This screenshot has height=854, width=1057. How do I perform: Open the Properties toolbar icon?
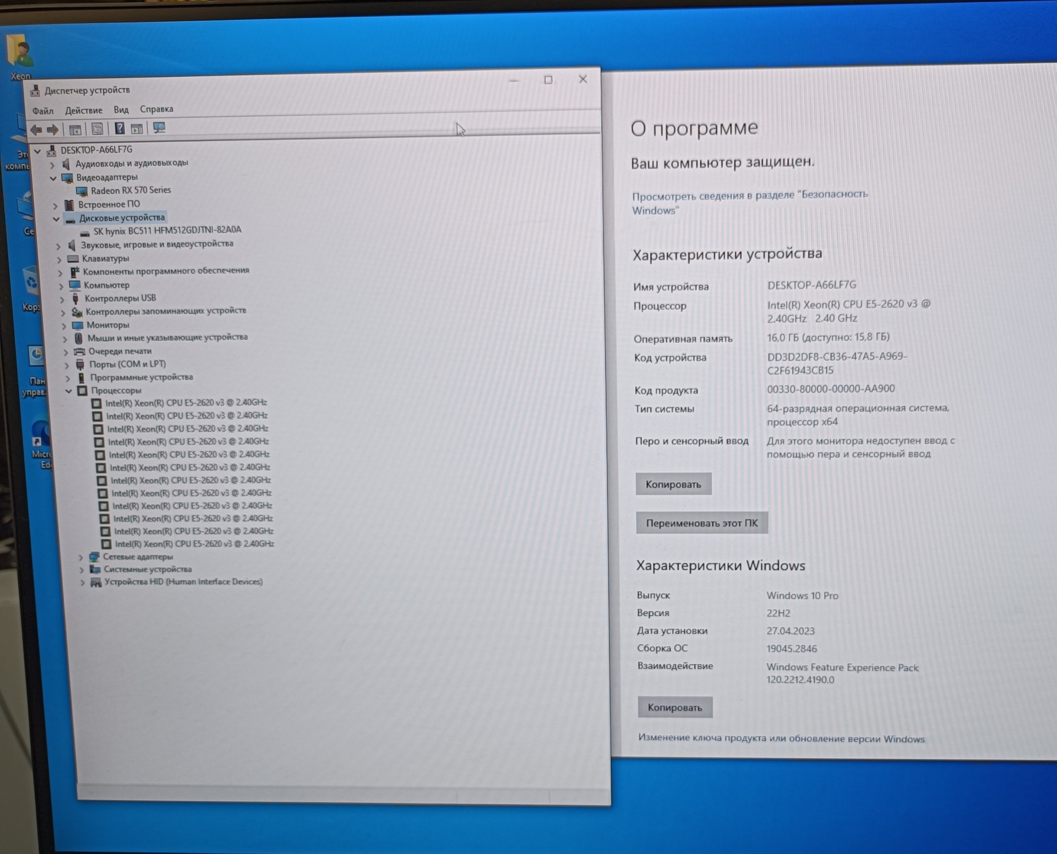(97, 129)
